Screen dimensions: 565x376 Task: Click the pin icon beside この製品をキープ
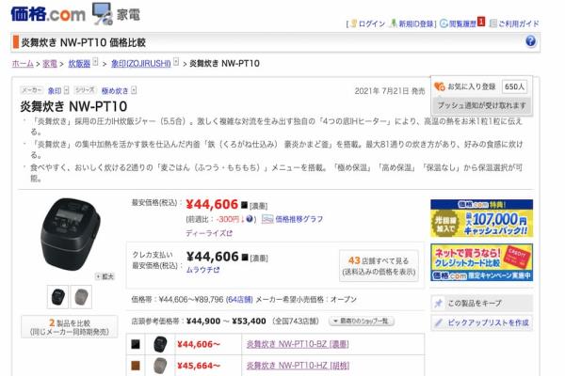439,304
